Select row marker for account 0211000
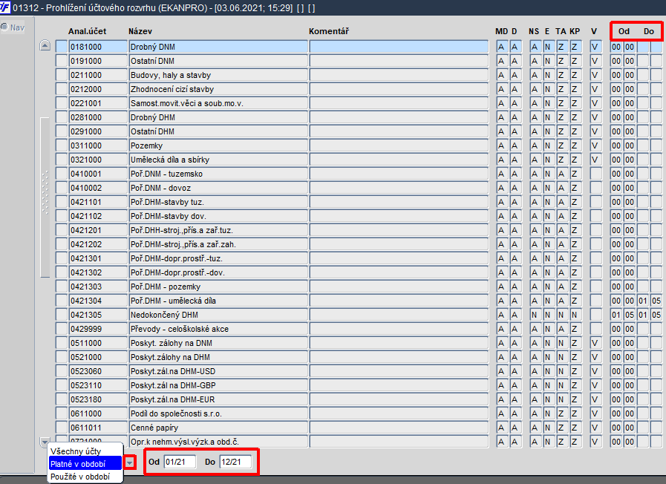Image resolution: width=666 pixels, height=484 pixels. coord(62,75)
